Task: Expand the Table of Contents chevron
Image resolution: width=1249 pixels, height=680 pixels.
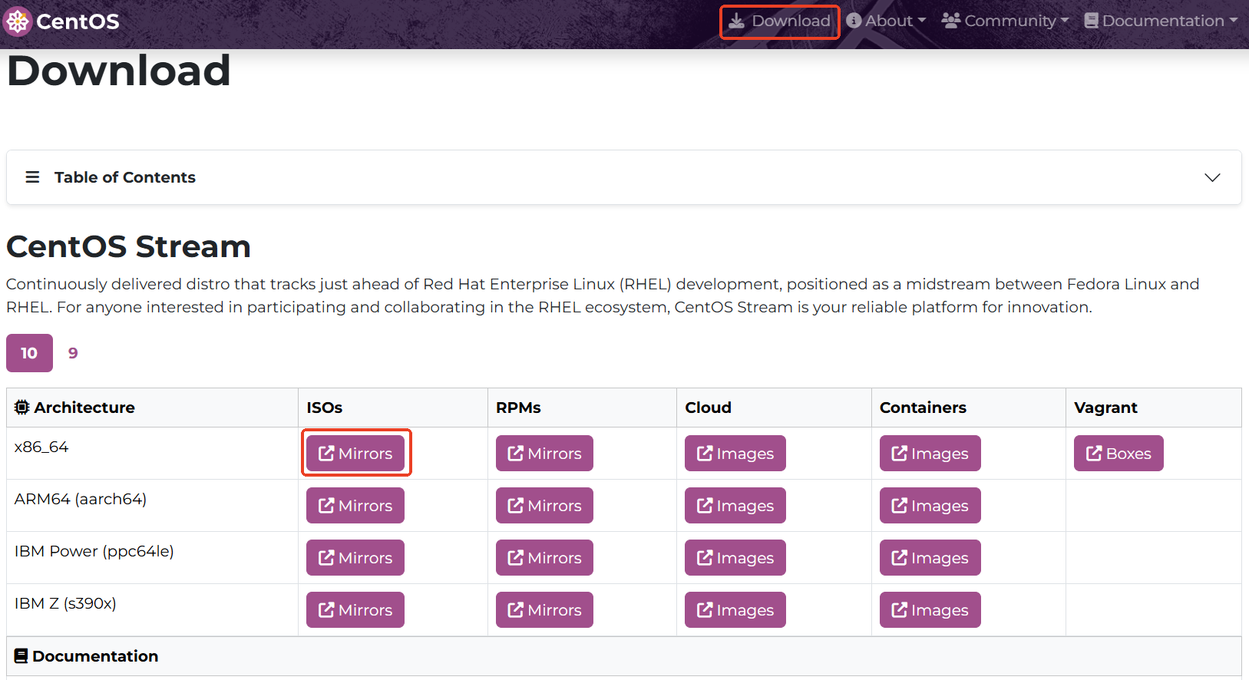Action: 1212,177
